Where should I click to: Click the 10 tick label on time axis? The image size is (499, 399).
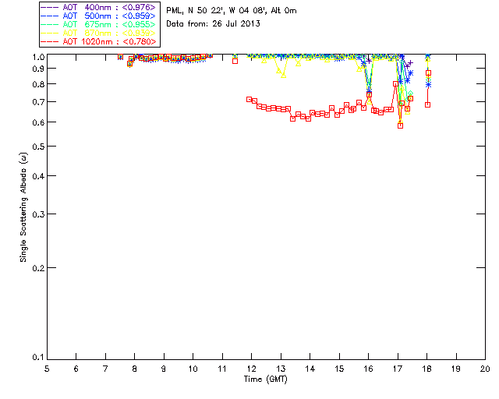tap(193, 369)
